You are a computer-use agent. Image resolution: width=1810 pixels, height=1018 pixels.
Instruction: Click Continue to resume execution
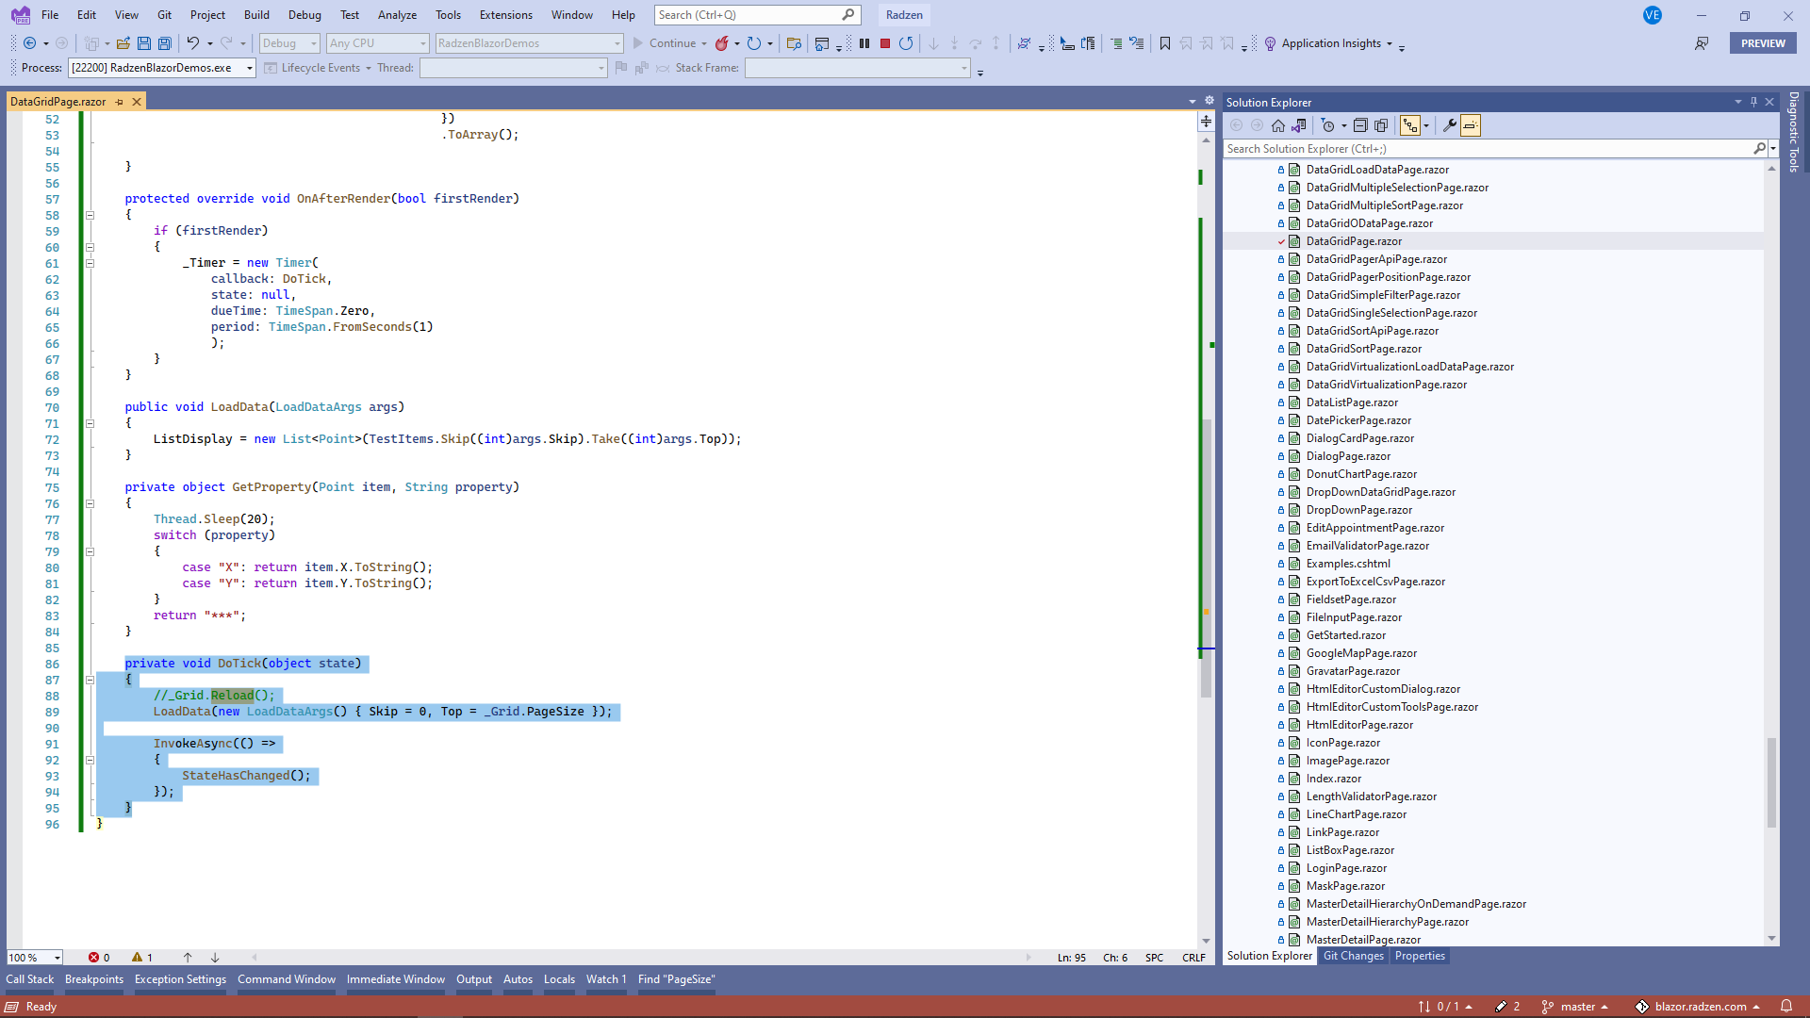(x=669, y=43)
